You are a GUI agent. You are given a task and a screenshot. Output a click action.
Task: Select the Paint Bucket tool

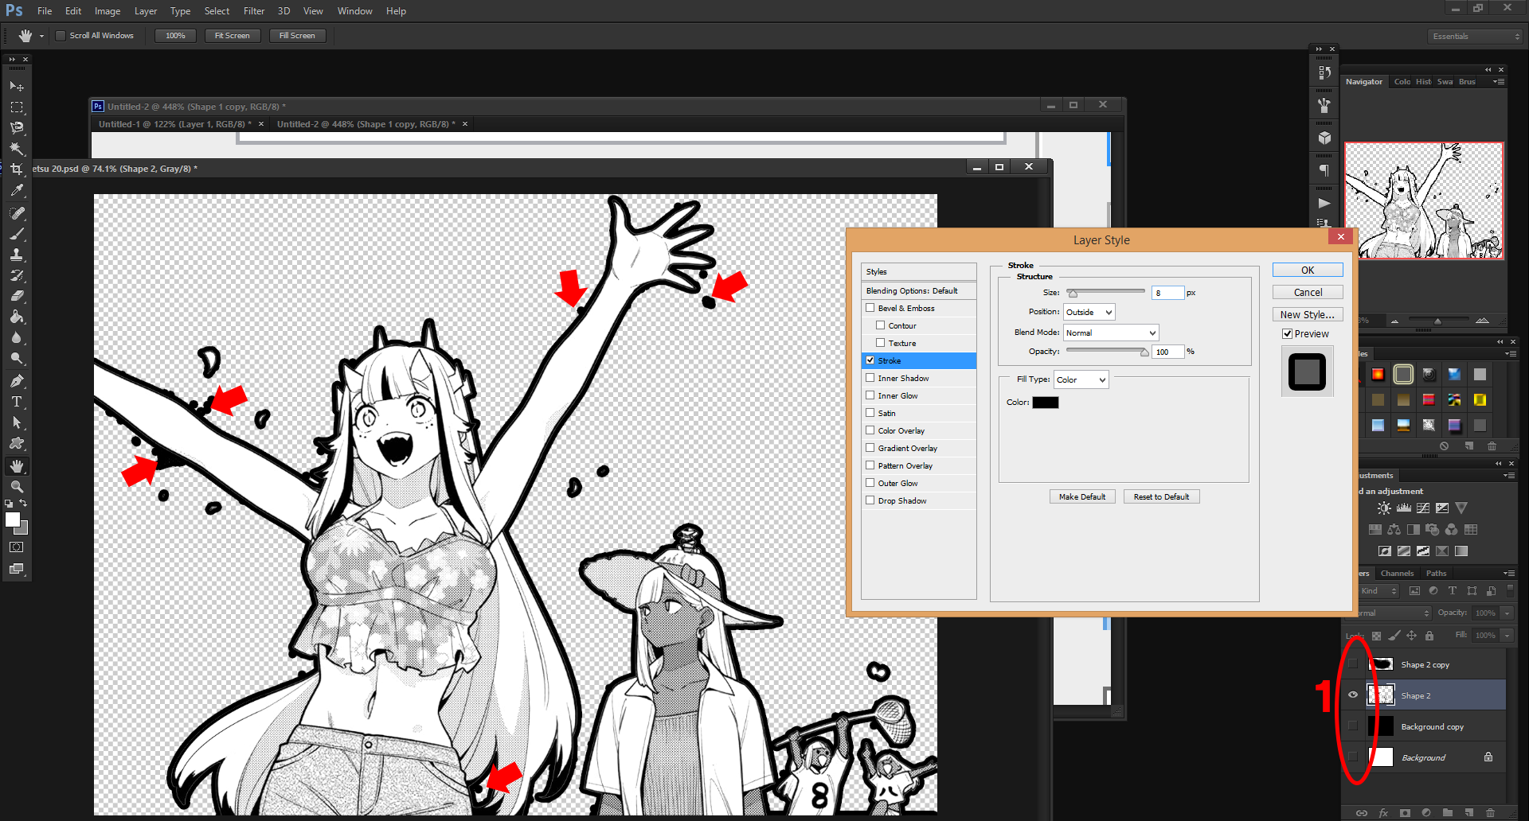coord(17,317)
